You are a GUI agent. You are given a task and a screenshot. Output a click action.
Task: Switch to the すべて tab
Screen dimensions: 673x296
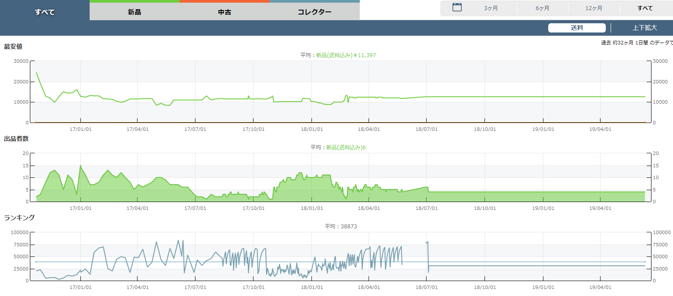(x=45, y=12)
